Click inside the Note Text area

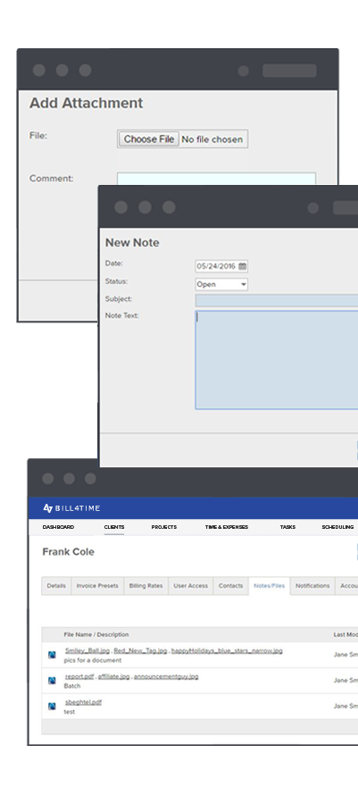(x=277, y=360)
